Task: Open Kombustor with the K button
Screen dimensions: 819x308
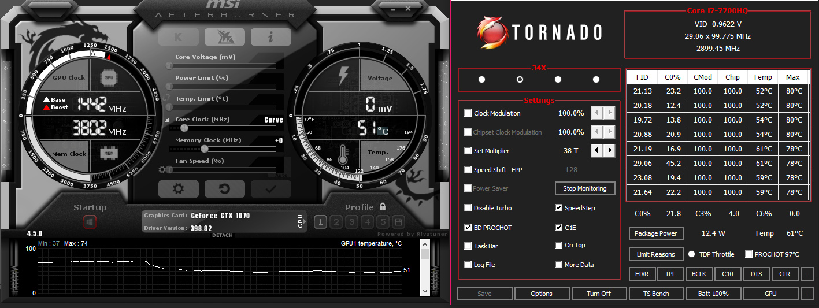Action: pyautogui.click(x=178, y=37)
